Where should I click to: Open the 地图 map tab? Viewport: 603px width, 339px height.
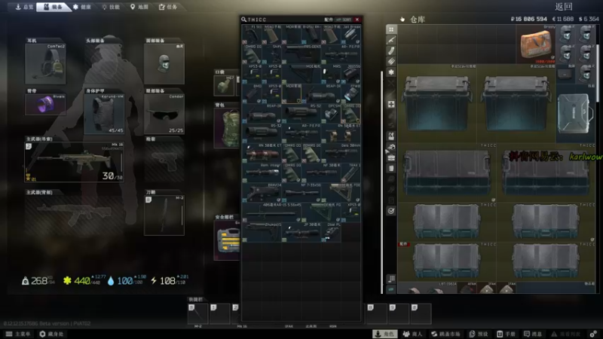(139, 7)
